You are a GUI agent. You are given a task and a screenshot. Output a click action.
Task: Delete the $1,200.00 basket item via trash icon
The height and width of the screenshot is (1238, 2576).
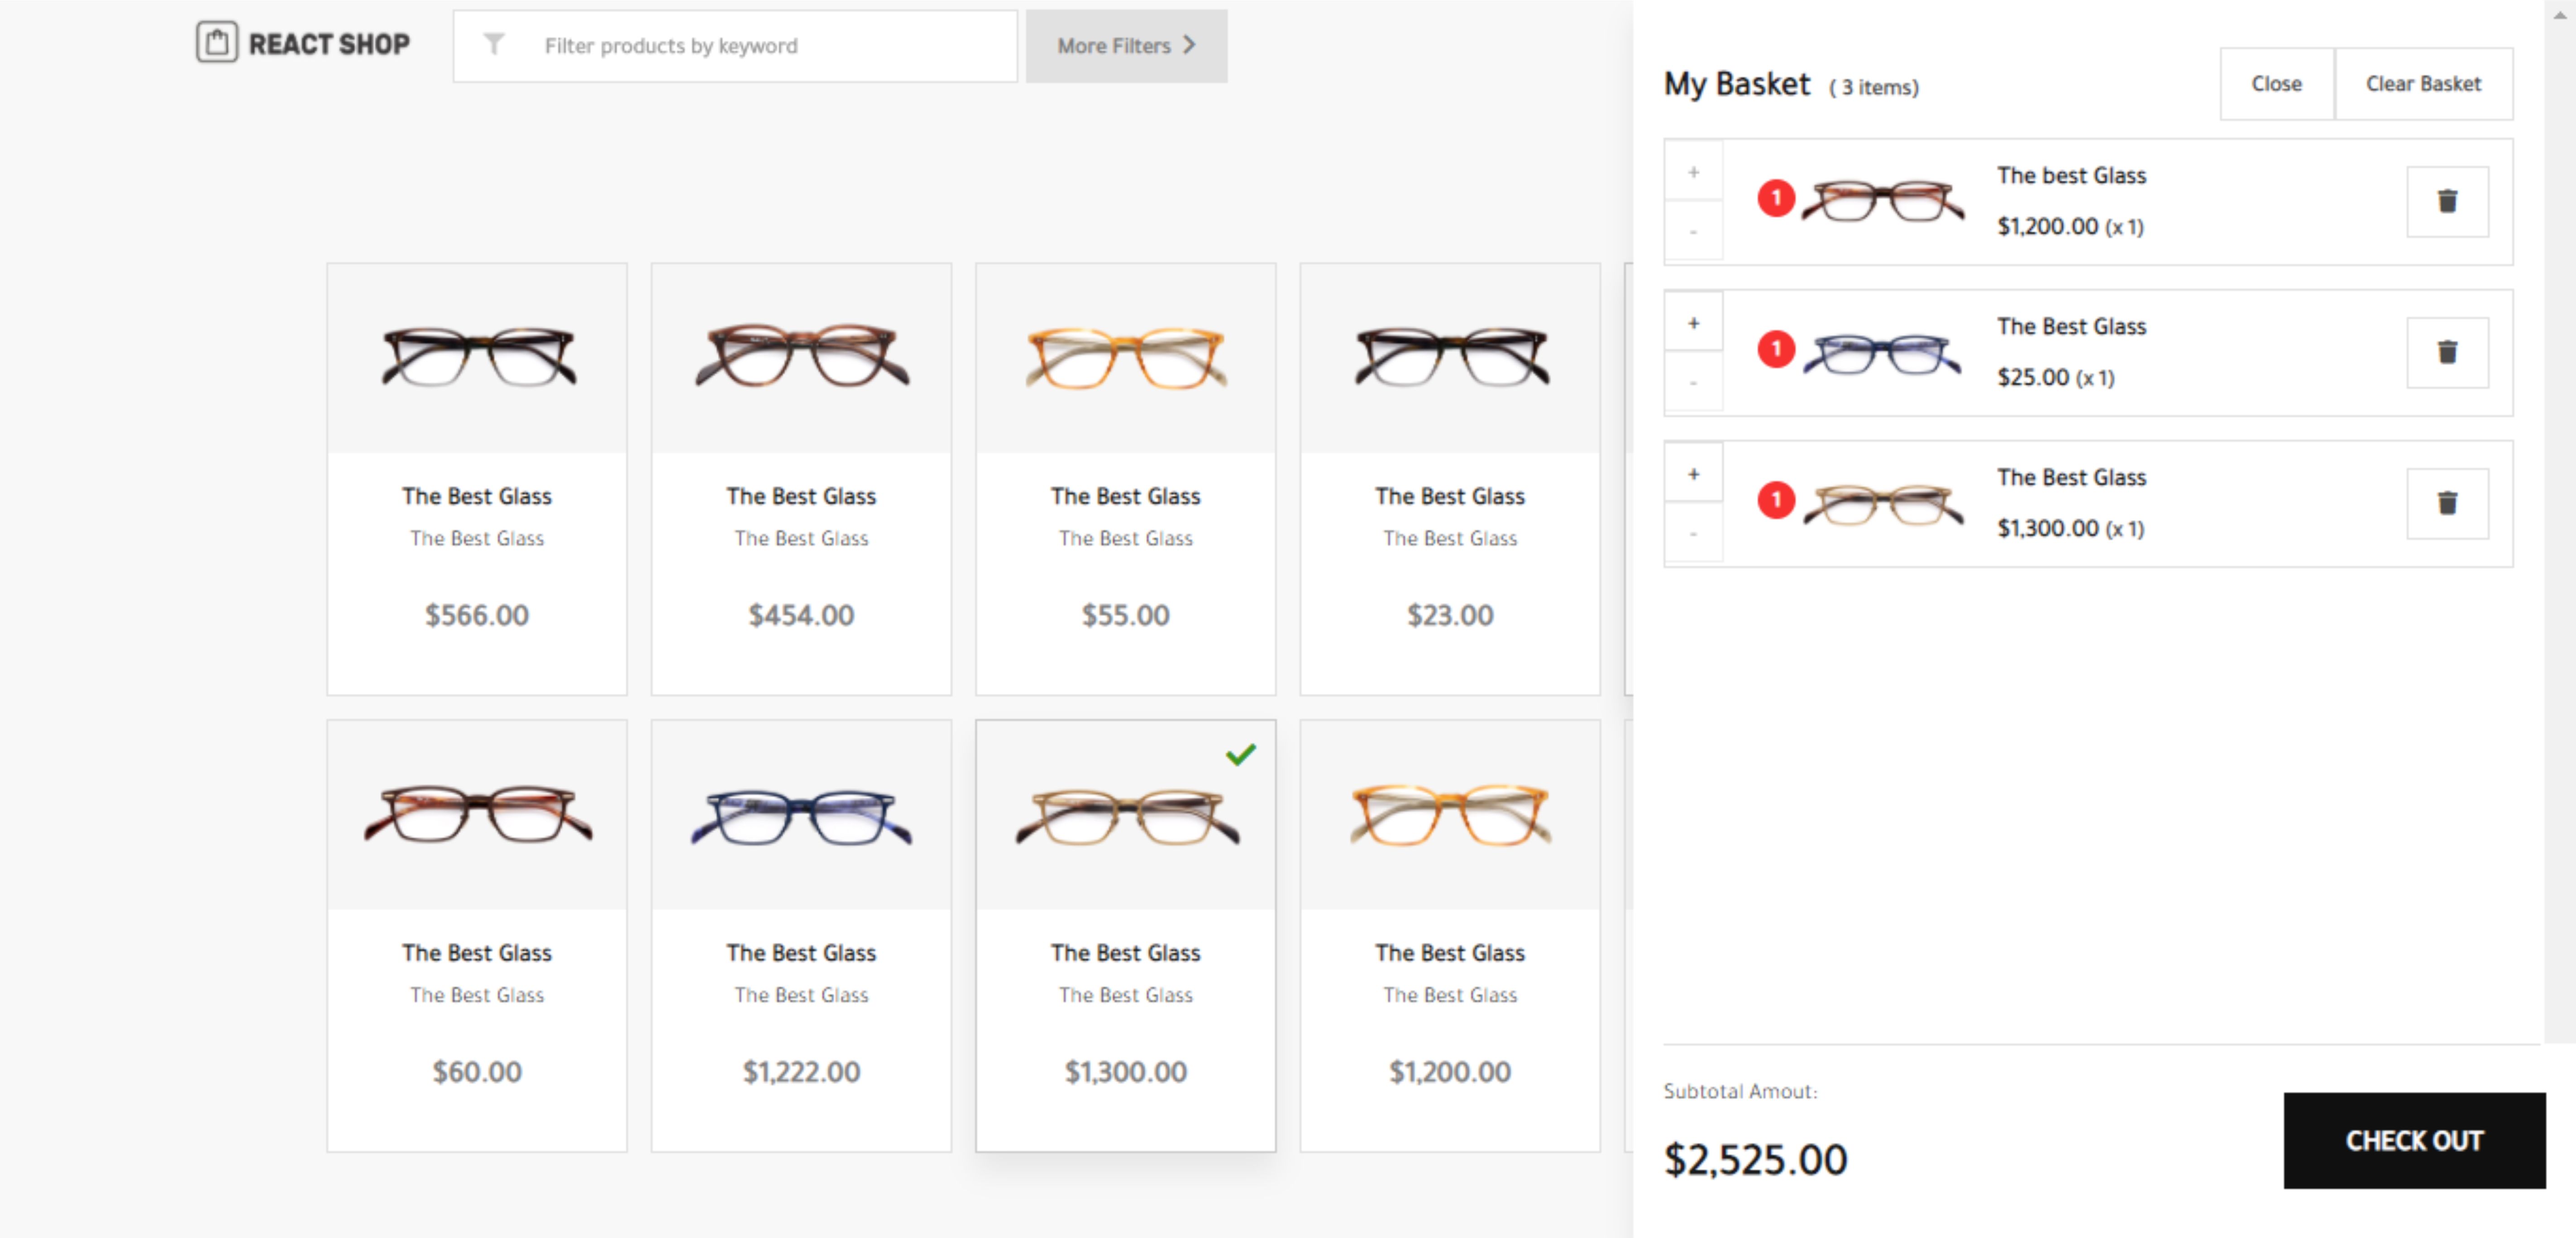tap(2446, 202)
